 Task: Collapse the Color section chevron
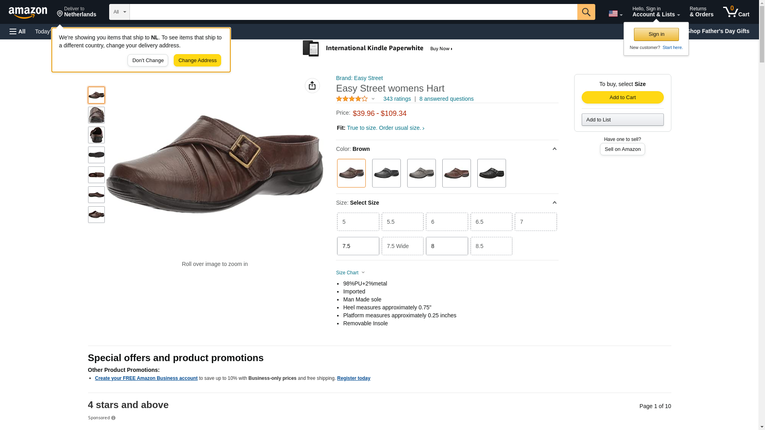coord(554,149)
